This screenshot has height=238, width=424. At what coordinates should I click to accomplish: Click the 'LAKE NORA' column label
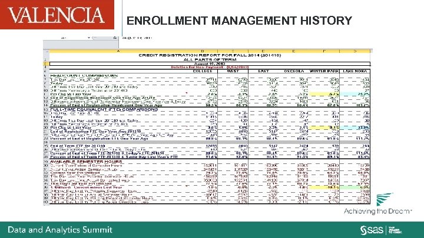[x=355, y=71]
